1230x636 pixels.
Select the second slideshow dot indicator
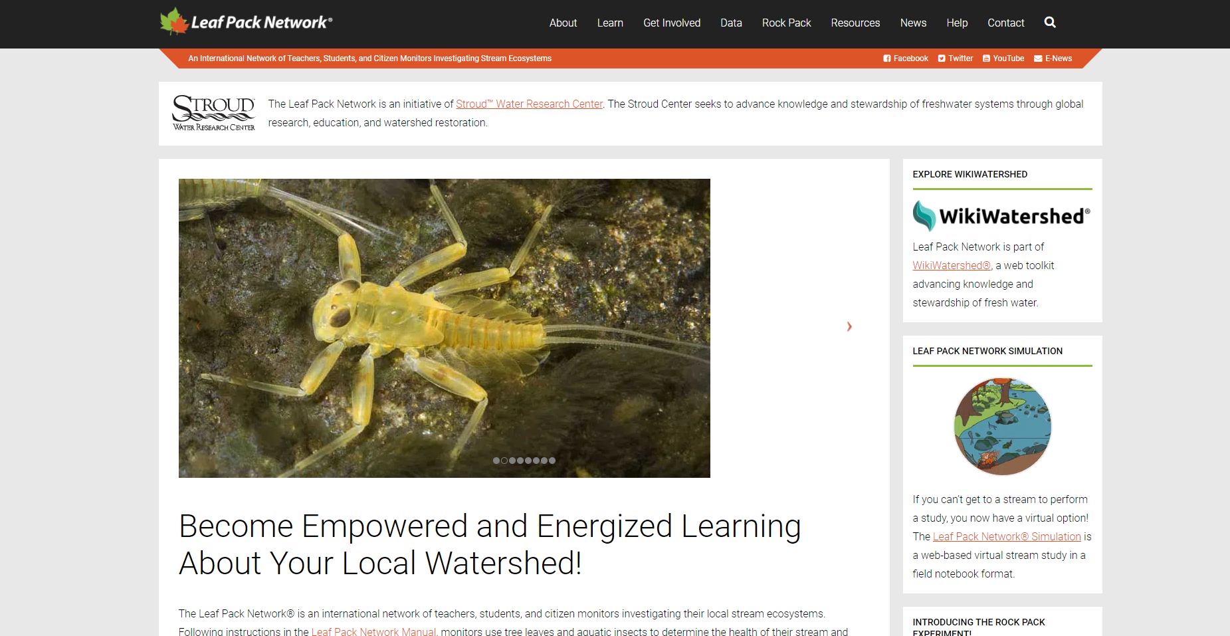coord(504,461)
